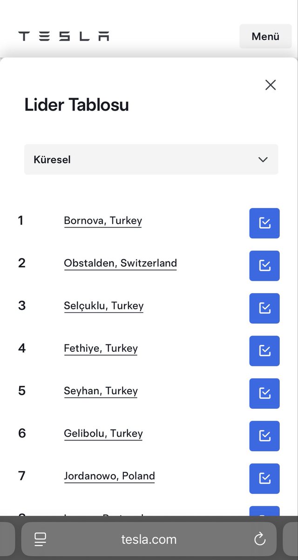Expand the Küresel region dropdown
The image size is (298, 560).
151,160
